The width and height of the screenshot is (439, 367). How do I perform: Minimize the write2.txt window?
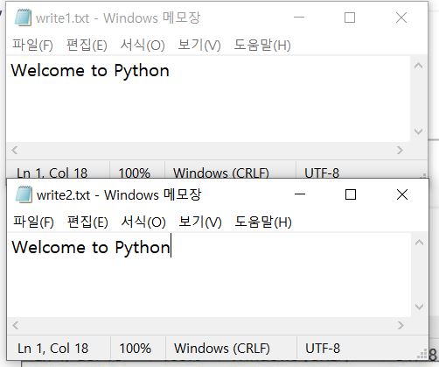pos(300,194)
